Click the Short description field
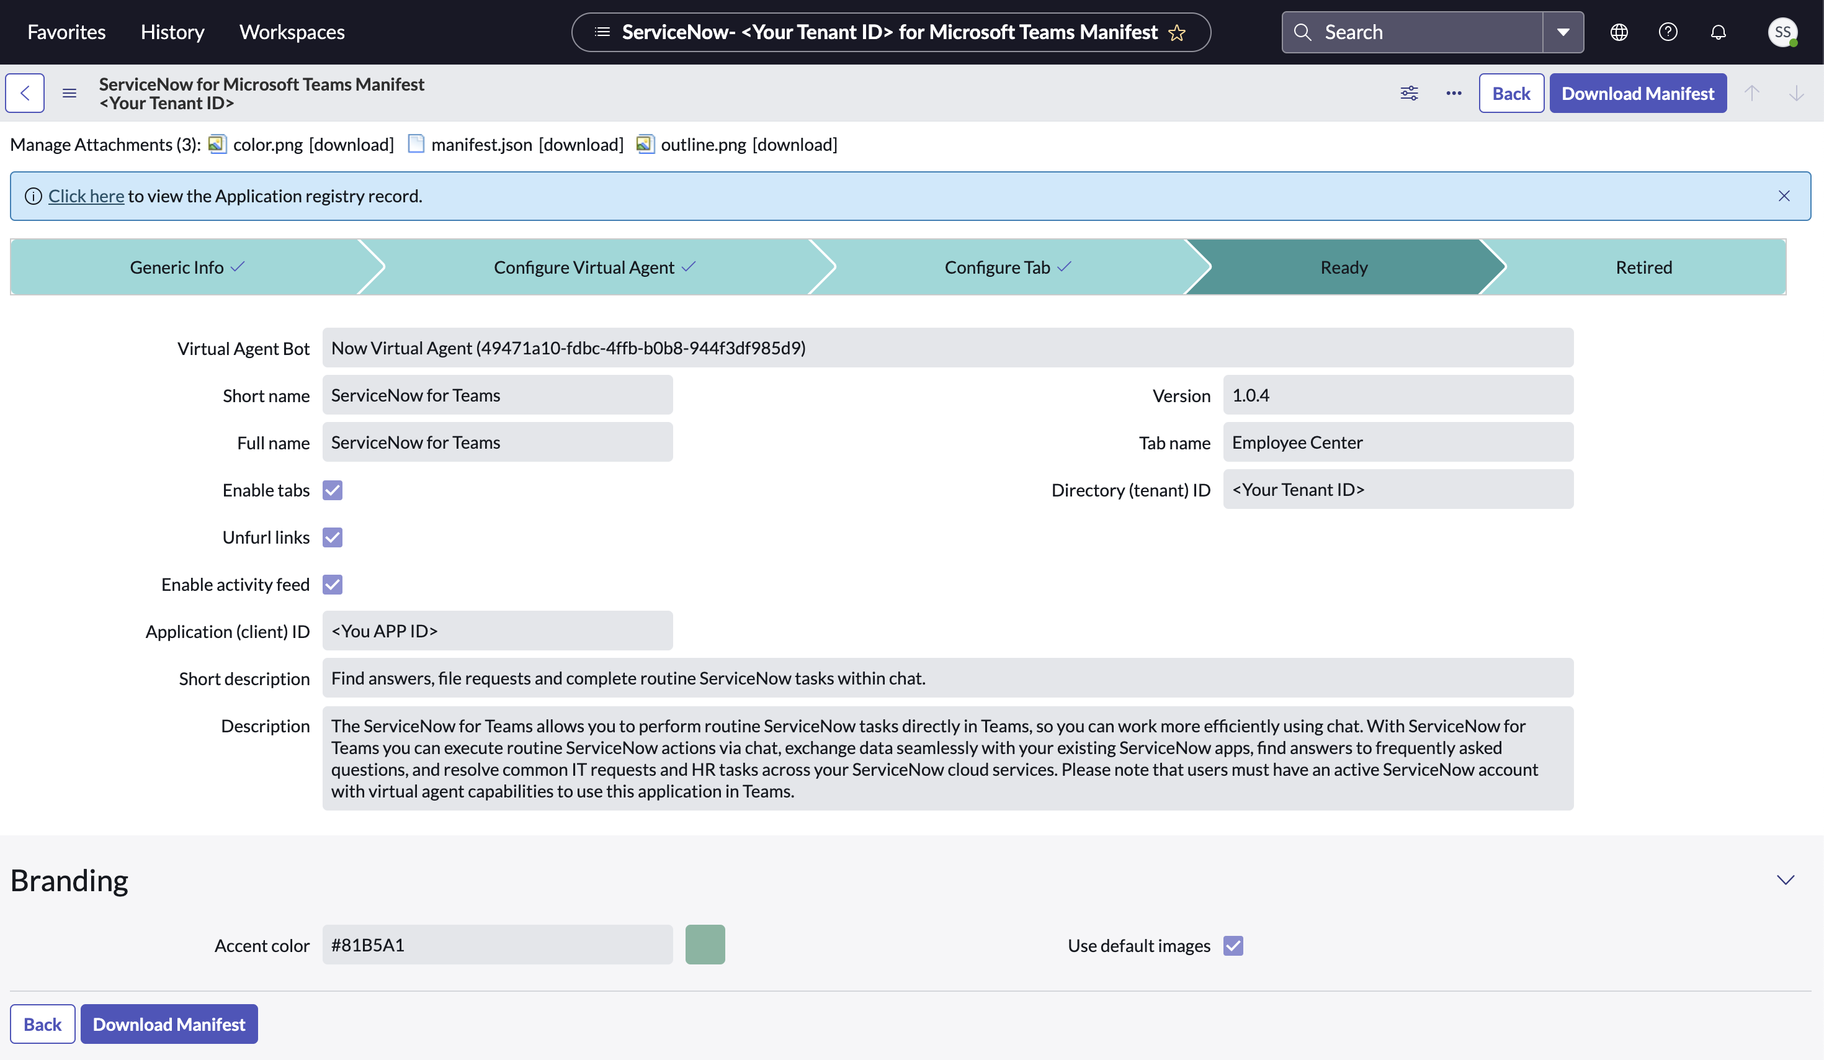This screenshot has height=1060, width=1824. click(947, 678)
